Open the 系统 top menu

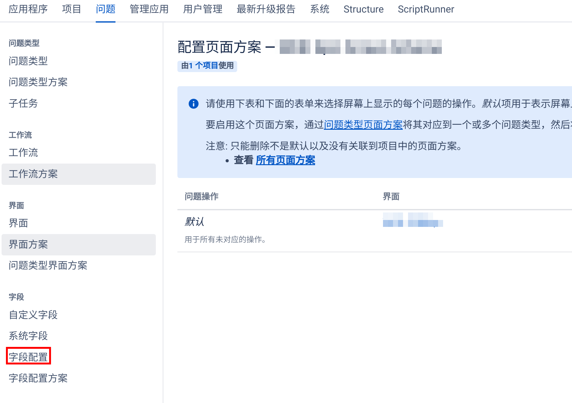pyautogui.click(x=319, y=9)
